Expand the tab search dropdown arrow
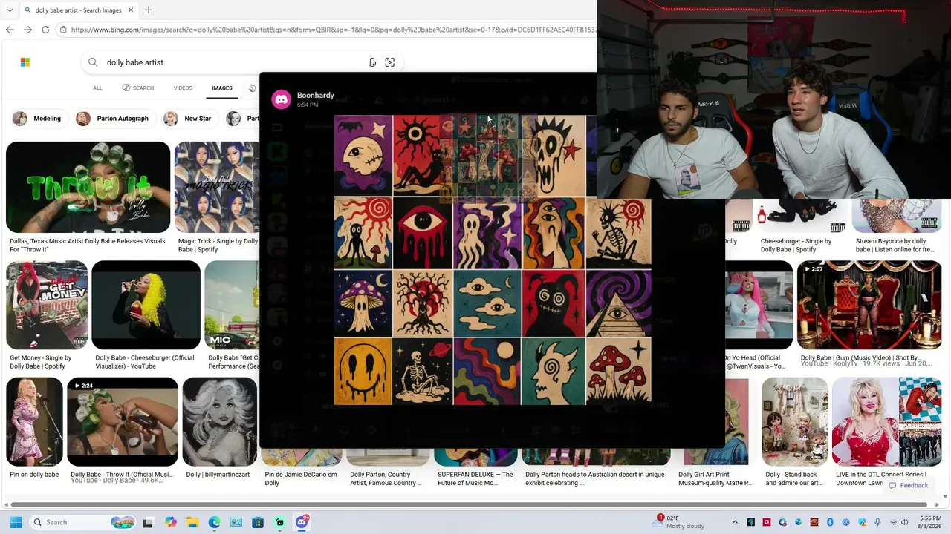 (x=9, y=10)
